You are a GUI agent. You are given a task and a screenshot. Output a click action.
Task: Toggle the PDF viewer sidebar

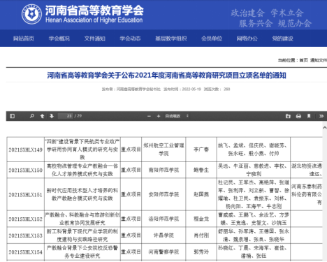pos(13,116)
